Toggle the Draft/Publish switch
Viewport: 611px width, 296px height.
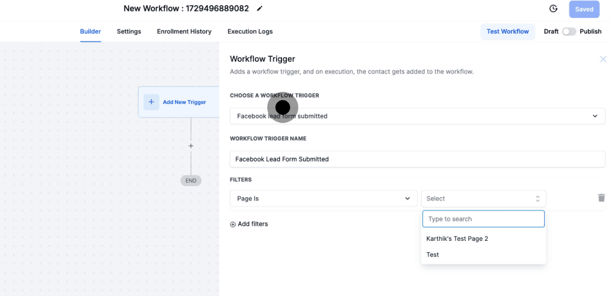point(569,31)
